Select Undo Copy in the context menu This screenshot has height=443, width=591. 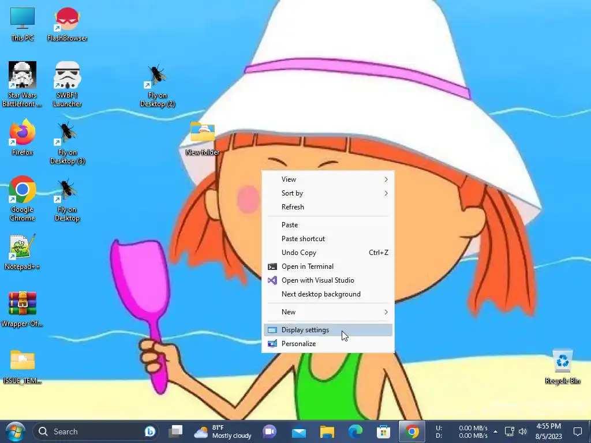point(328,253)
